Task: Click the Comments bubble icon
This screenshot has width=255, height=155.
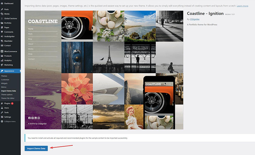Action: [2, 32]
